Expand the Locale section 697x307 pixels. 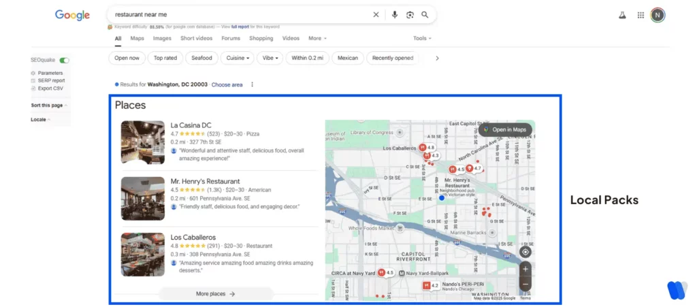40,120
